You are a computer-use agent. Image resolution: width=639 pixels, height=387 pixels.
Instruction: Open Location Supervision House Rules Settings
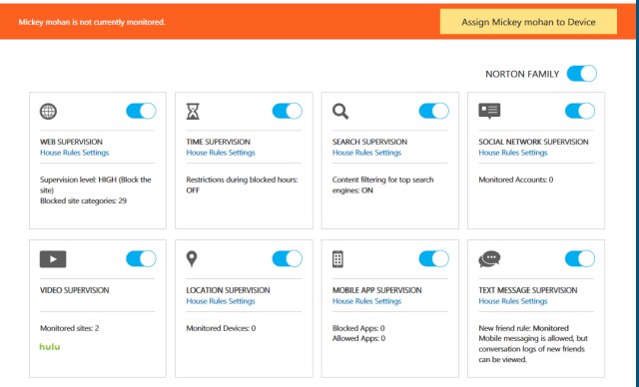click(221, 301)
